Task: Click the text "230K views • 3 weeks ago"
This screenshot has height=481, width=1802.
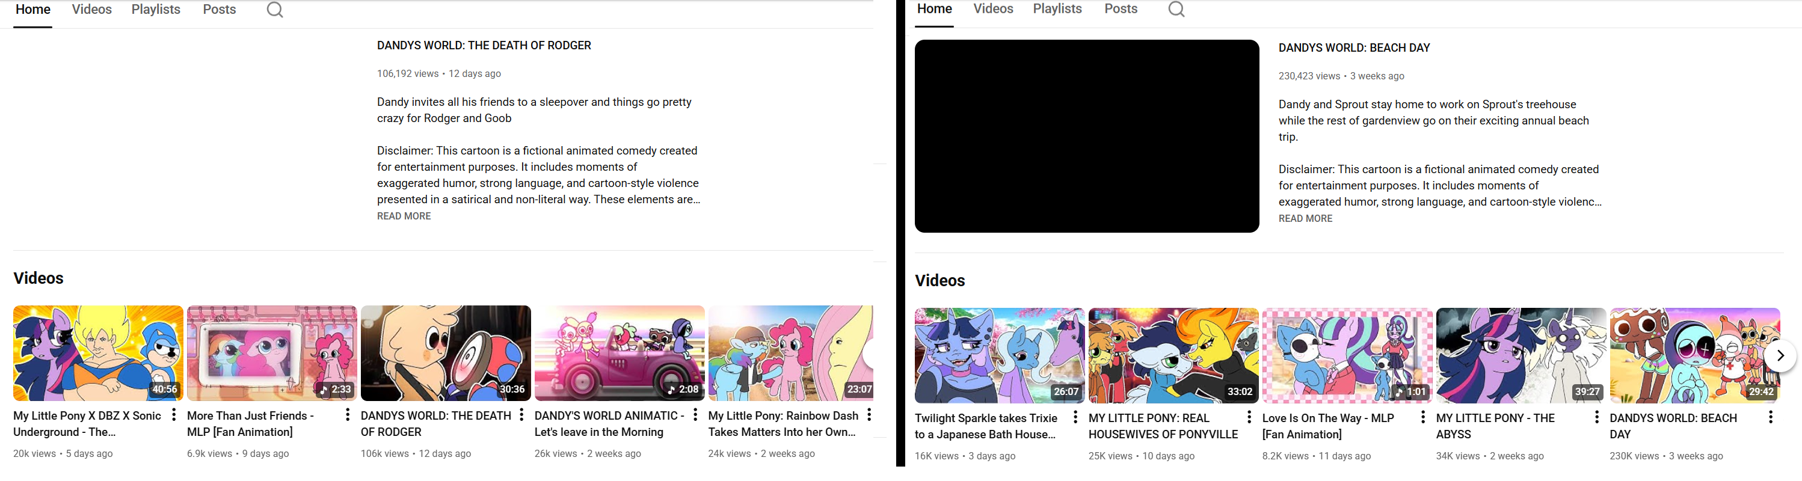Action: 1667,456
